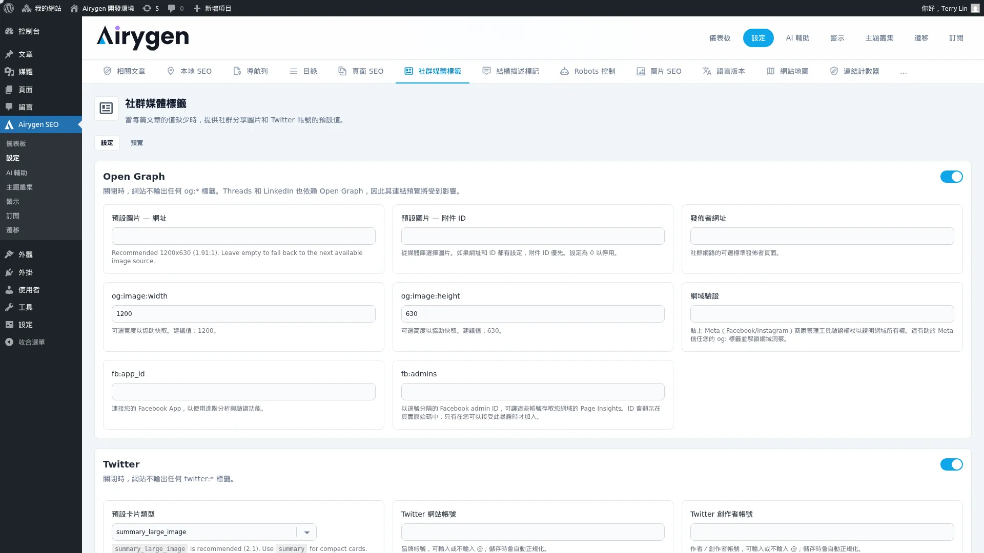Switch to the 連結計數器 tab

[854, 71]
